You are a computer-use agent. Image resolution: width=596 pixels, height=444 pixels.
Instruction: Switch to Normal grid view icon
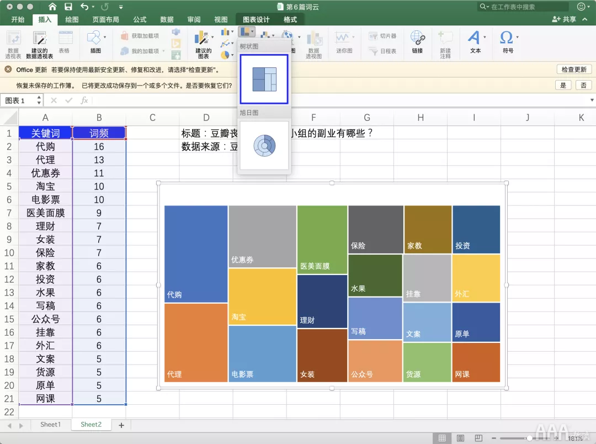pyautogui.click(x=442, y=438)
